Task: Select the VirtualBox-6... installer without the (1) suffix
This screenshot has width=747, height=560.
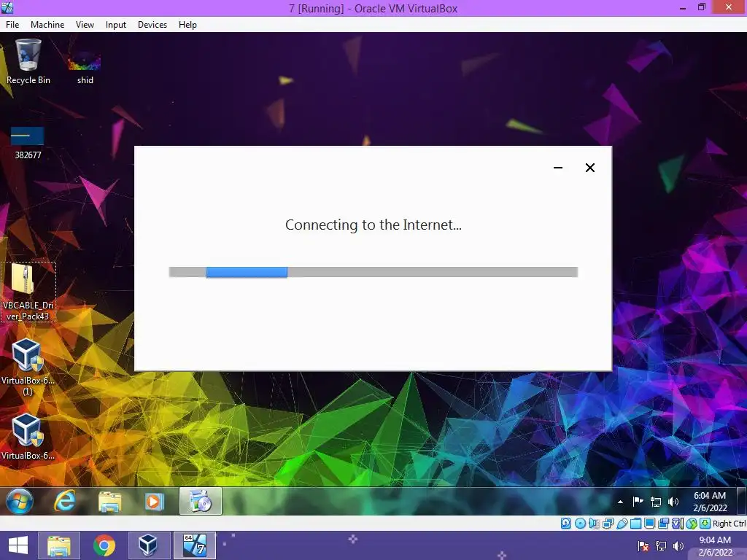Action: click(x=28, y=437)
